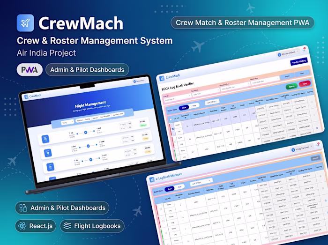Open the status select dropdown next to Crew ID
328x245 pixels.
point(206,93)
